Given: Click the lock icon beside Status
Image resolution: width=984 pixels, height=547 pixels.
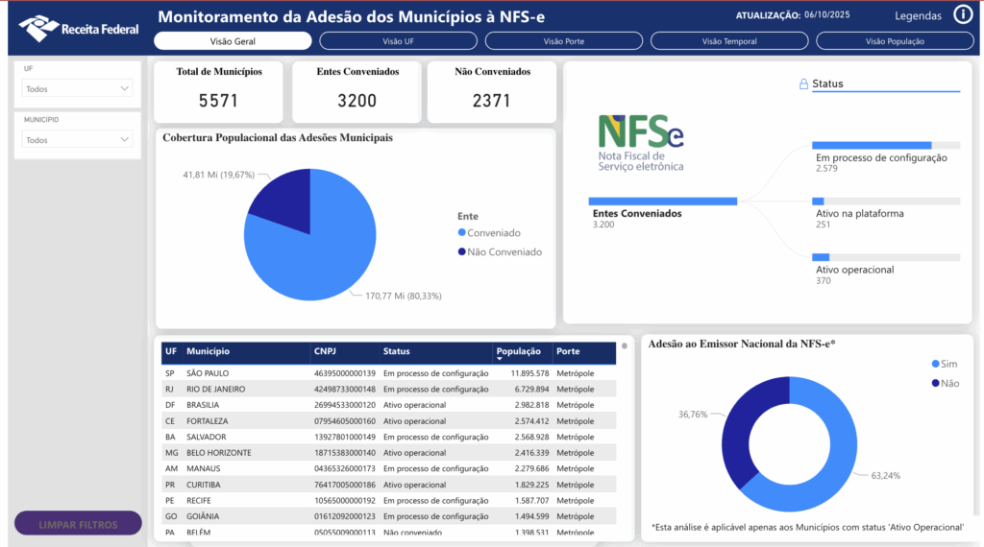Looking at the screenshot, I should coord(803,84).
